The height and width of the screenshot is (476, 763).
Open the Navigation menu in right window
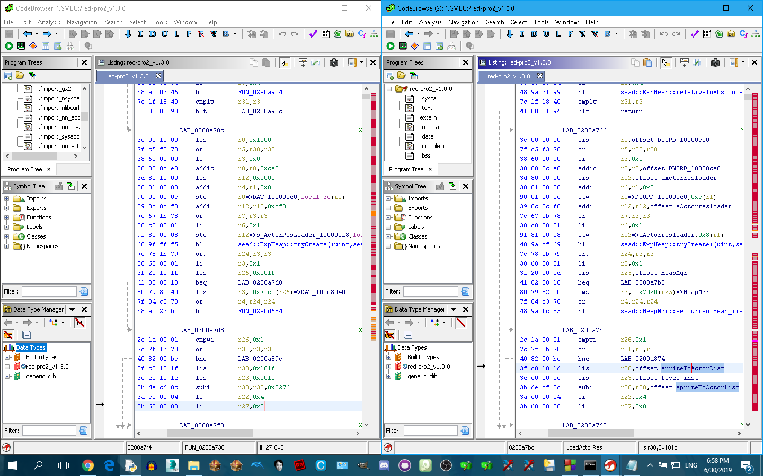(x=463, y=22)
